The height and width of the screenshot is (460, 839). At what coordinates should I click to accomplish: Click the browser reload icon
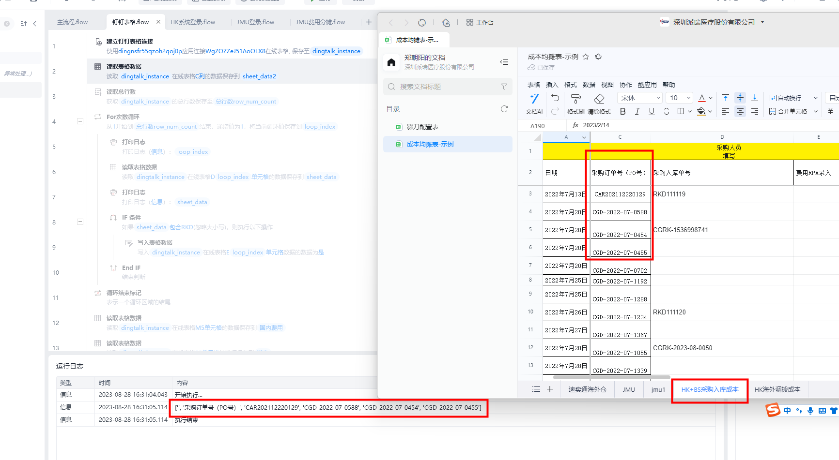point(422,22)
